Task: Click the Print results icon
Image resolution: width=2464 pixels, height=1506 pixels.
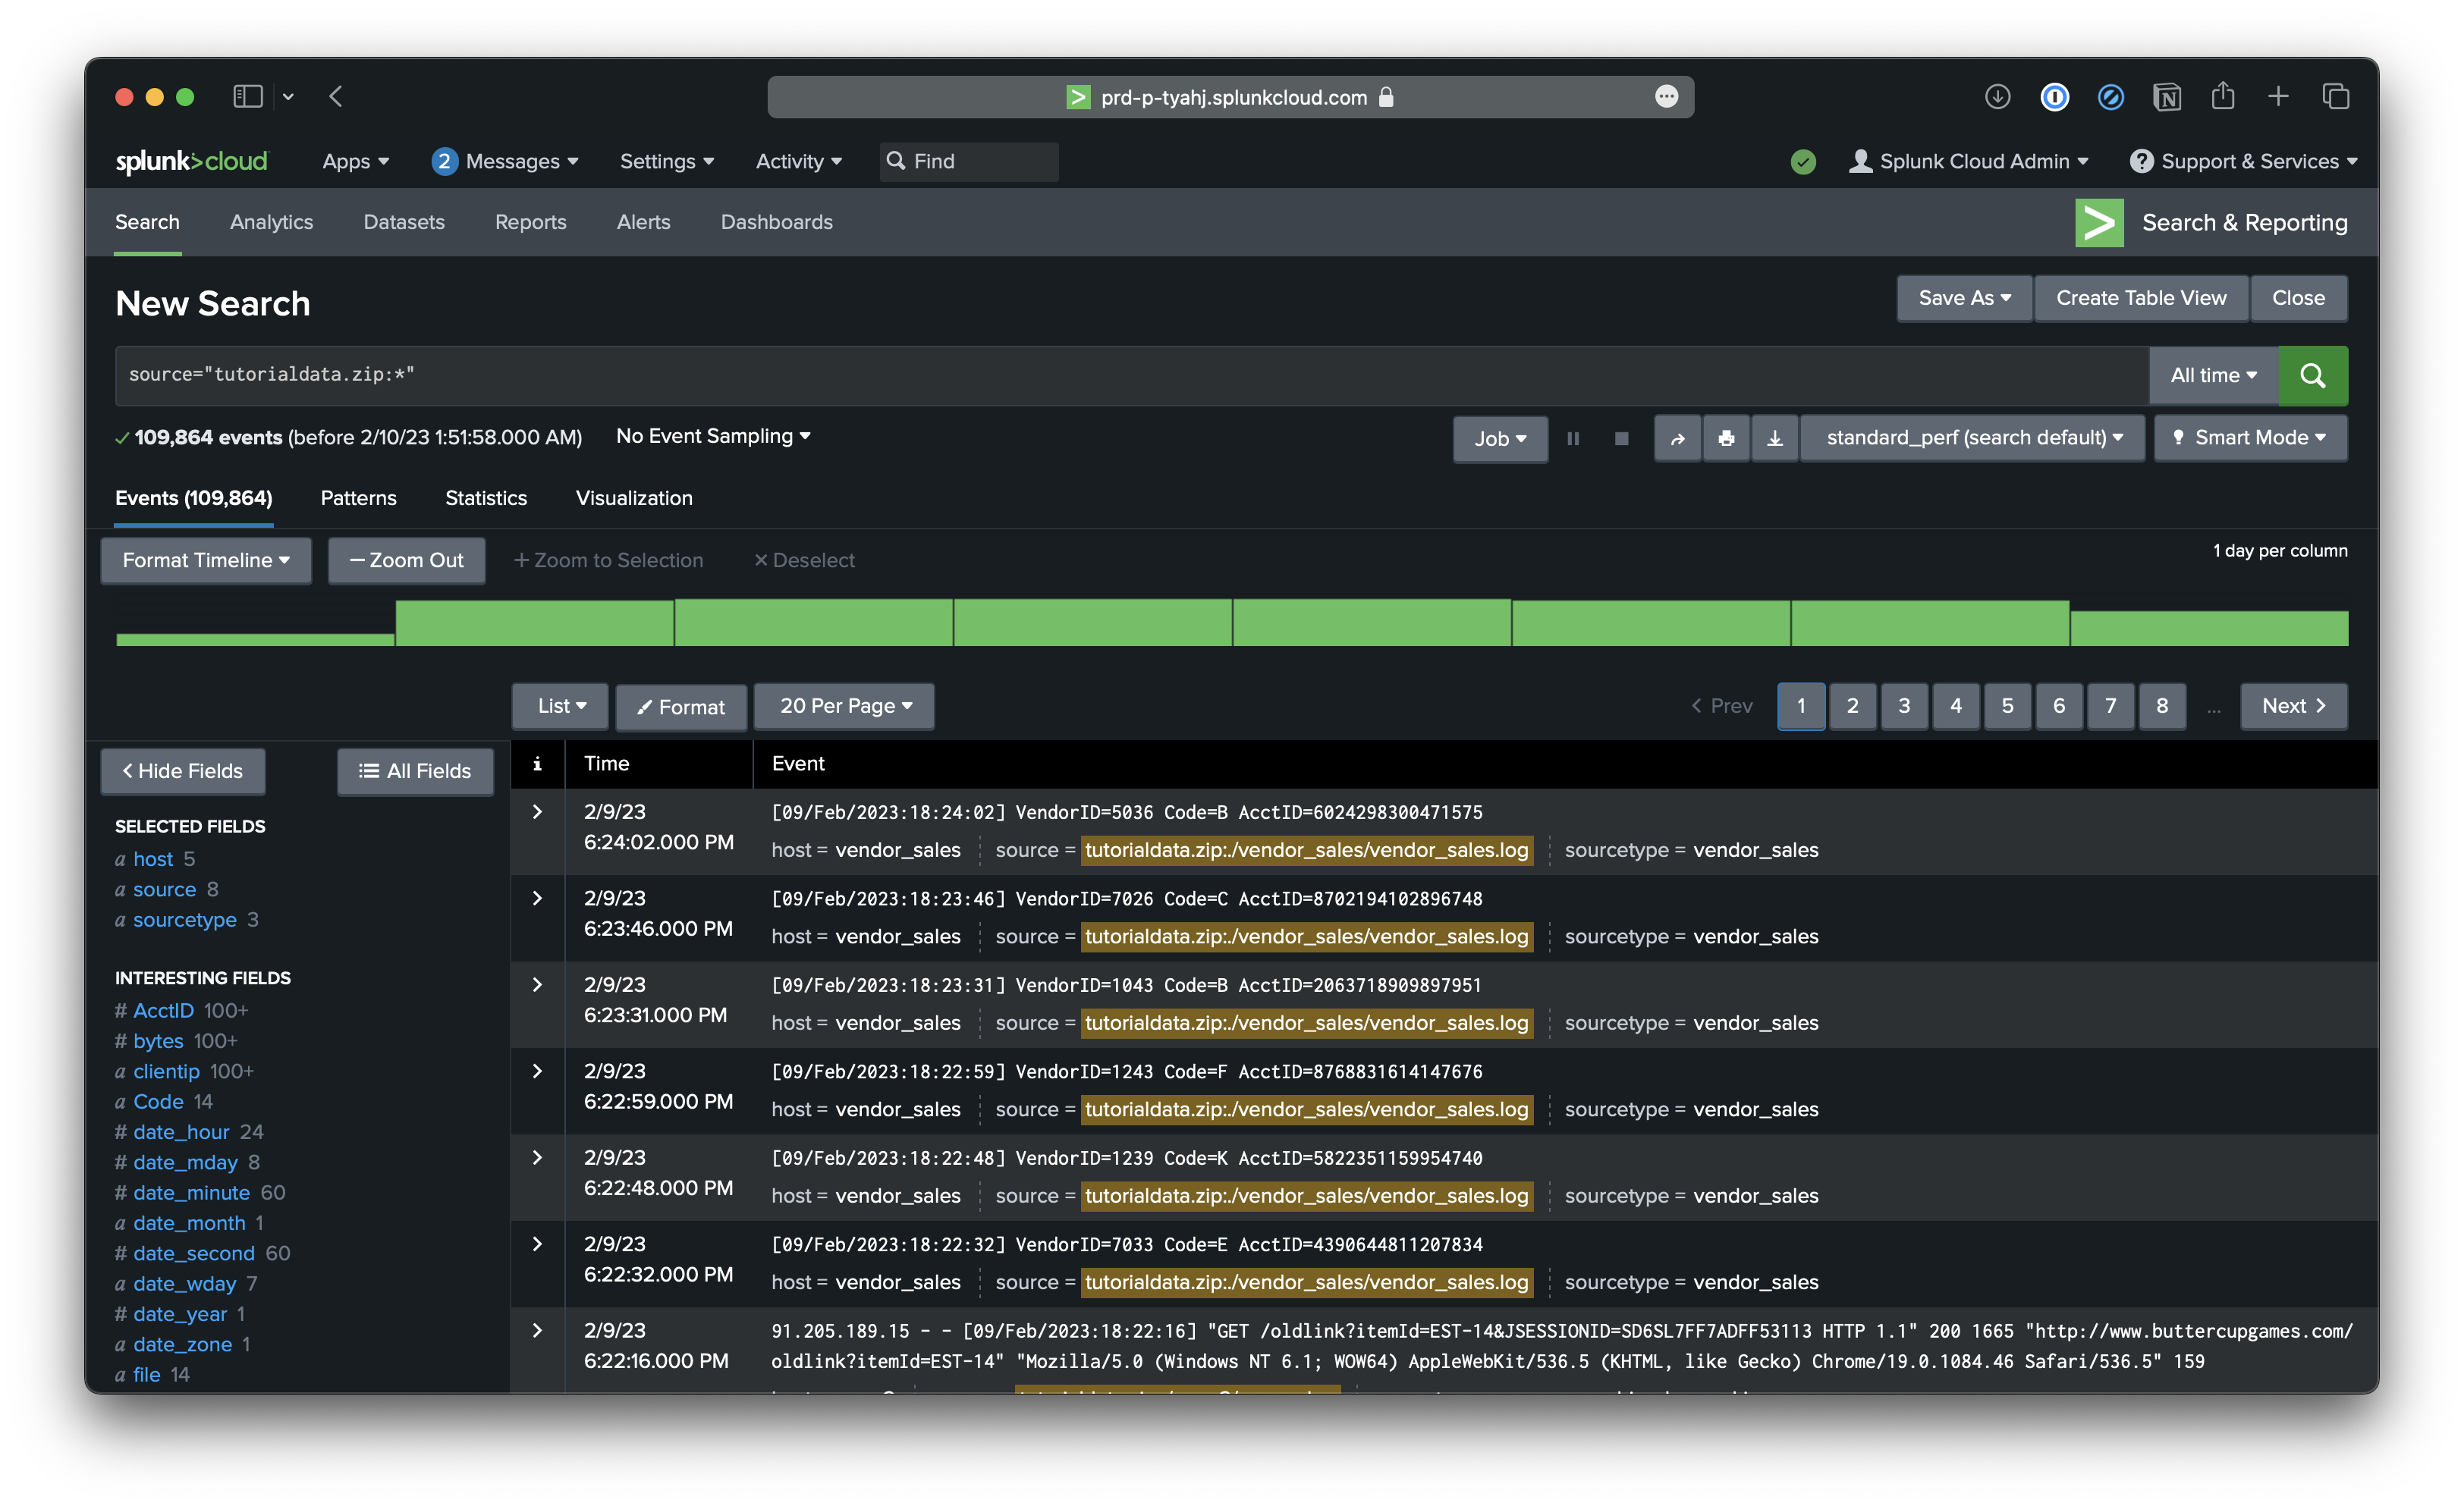Action: point(1726,438)
